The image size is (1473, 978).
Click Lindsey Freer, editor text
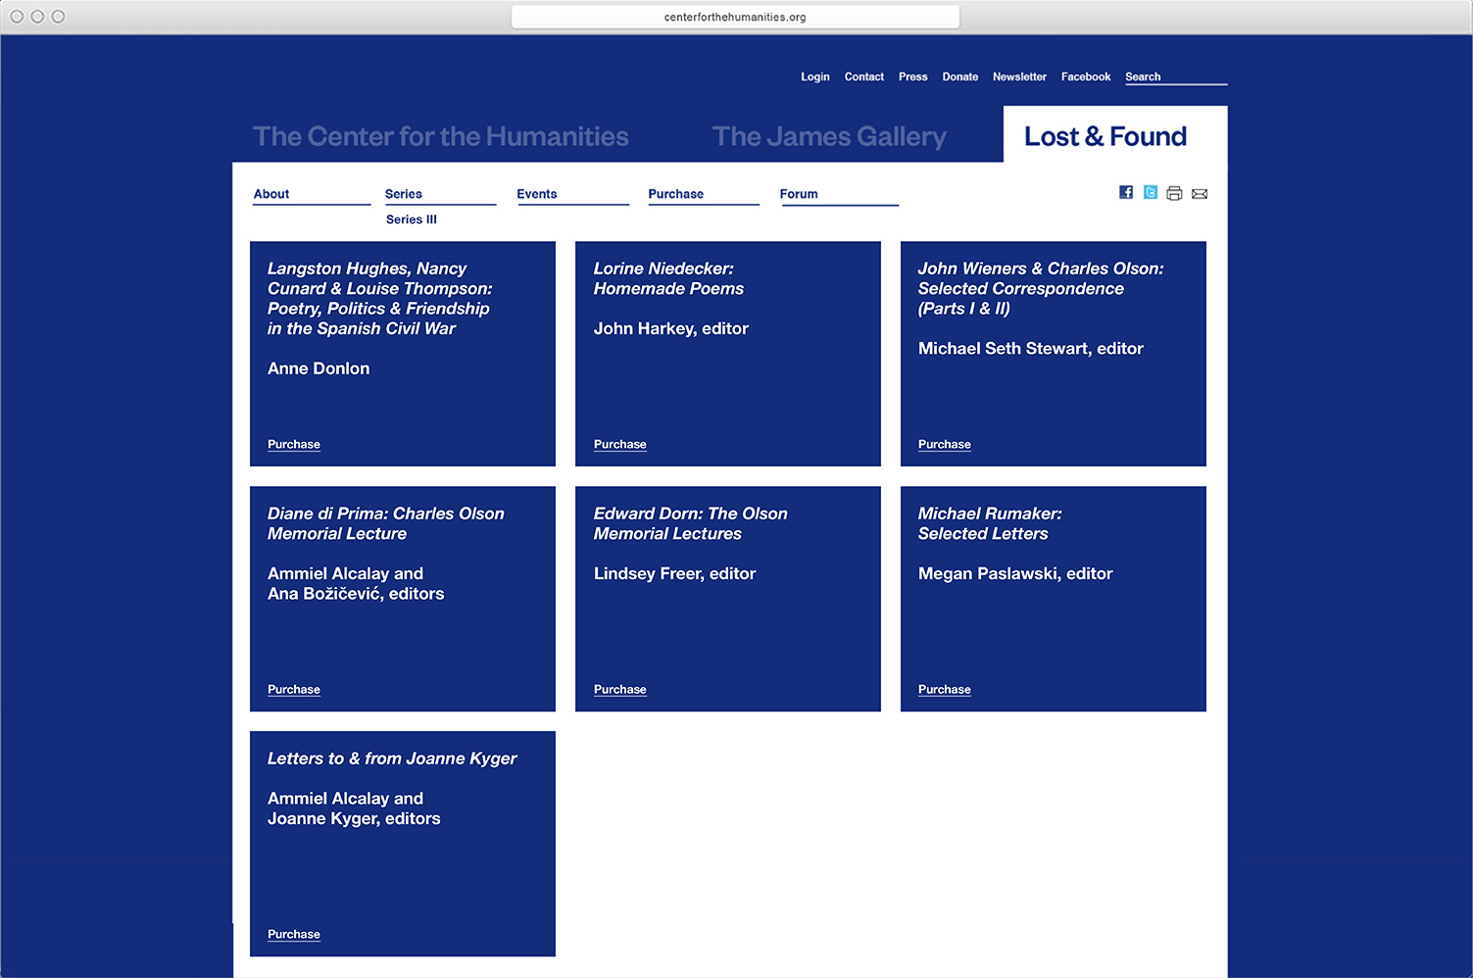(x=675, y=573)
